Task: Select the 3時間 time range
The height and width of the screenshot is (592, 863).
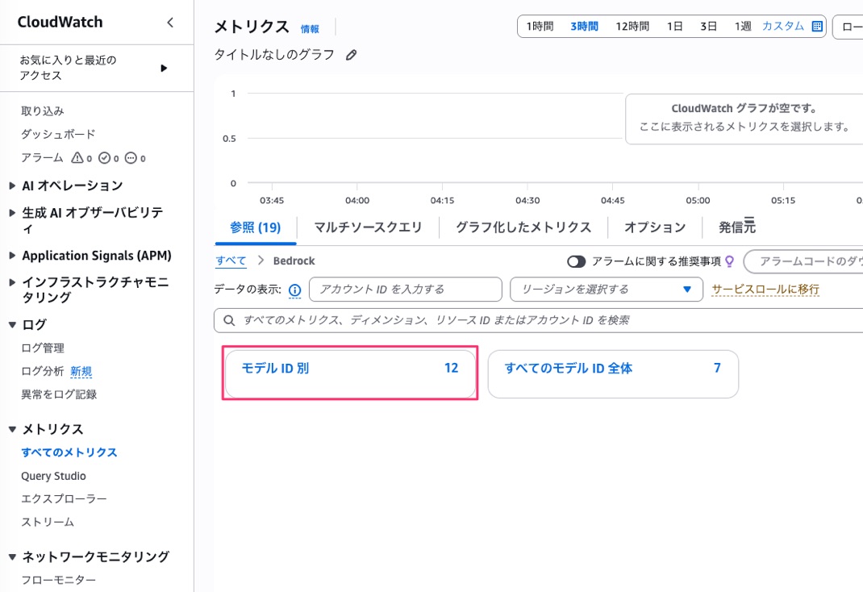Action: click(x=584, y=27)
